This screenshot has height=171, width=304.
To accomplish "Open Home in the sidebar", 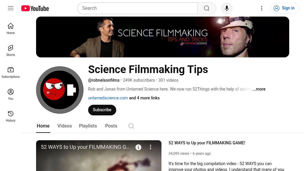I will point(11,29).
